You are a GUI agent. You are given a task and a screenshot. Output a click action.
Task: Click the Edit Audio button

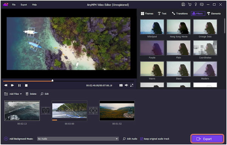130,139
